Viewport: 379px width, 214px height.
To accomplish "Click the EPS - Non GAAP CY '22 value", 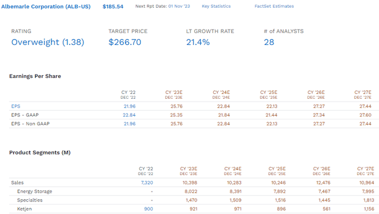I will click(130, 124).
